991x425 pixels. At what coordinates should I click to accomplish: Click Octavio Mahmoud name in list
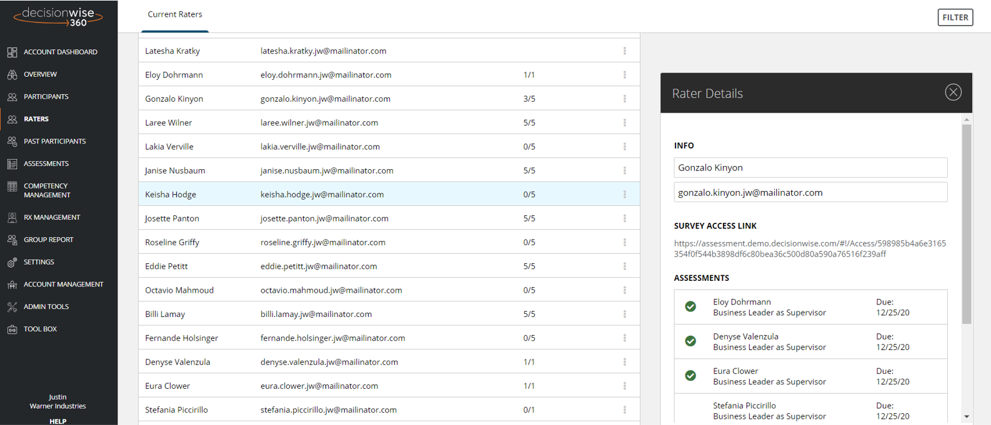click(179, 290)
